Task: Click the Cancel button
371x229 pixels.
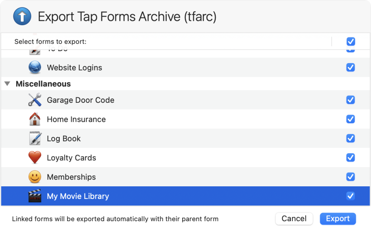Action: (294, 219)
